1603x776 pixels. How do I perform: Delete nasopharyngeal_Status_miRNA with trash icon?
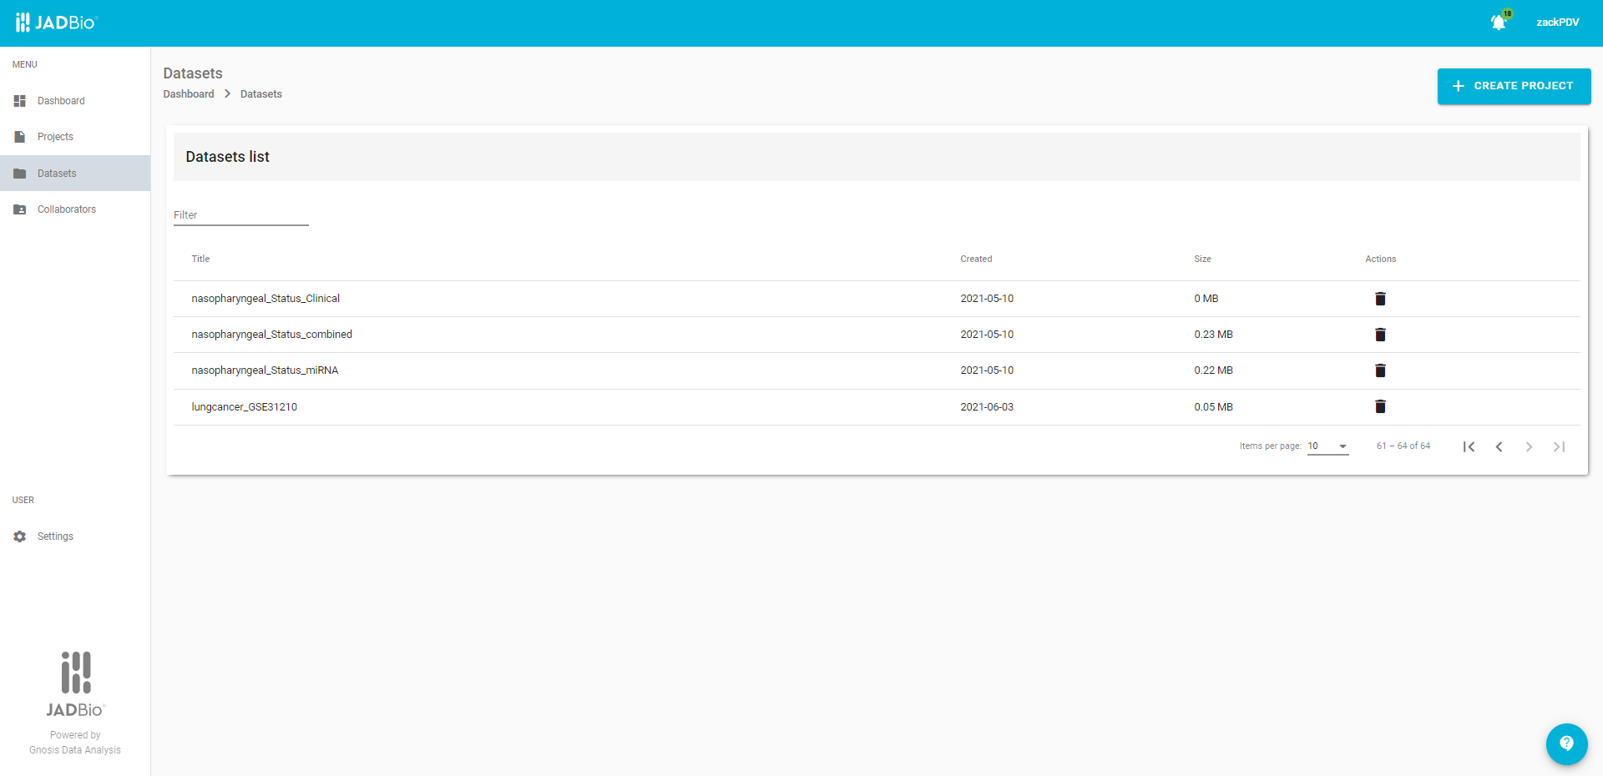[1380, 370]
